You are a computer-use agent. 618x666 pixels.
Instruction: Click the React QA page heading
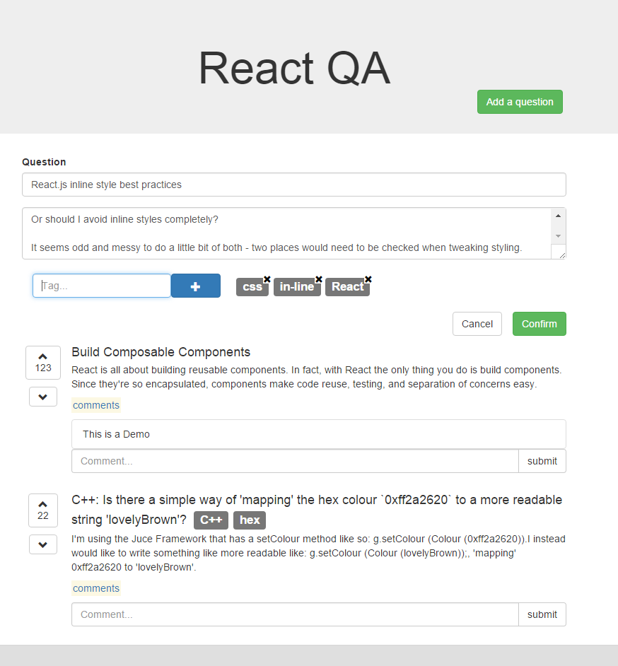pyautogui.click(x=294, y=68)
